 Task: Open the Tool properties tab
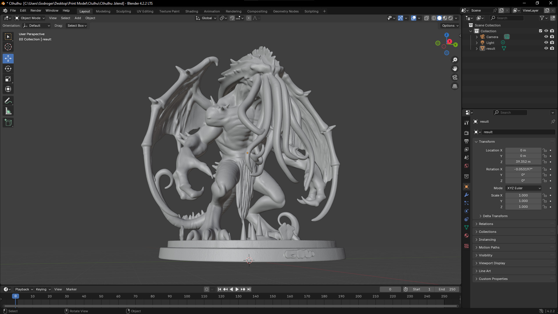[466, 123]
